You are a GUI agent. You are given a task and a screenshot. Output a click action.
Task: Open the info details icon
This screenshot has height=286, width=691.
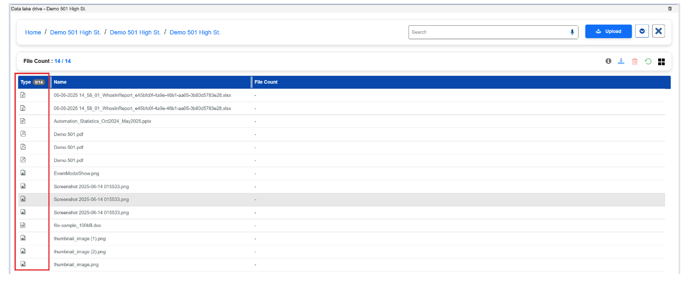pos(608,61)
